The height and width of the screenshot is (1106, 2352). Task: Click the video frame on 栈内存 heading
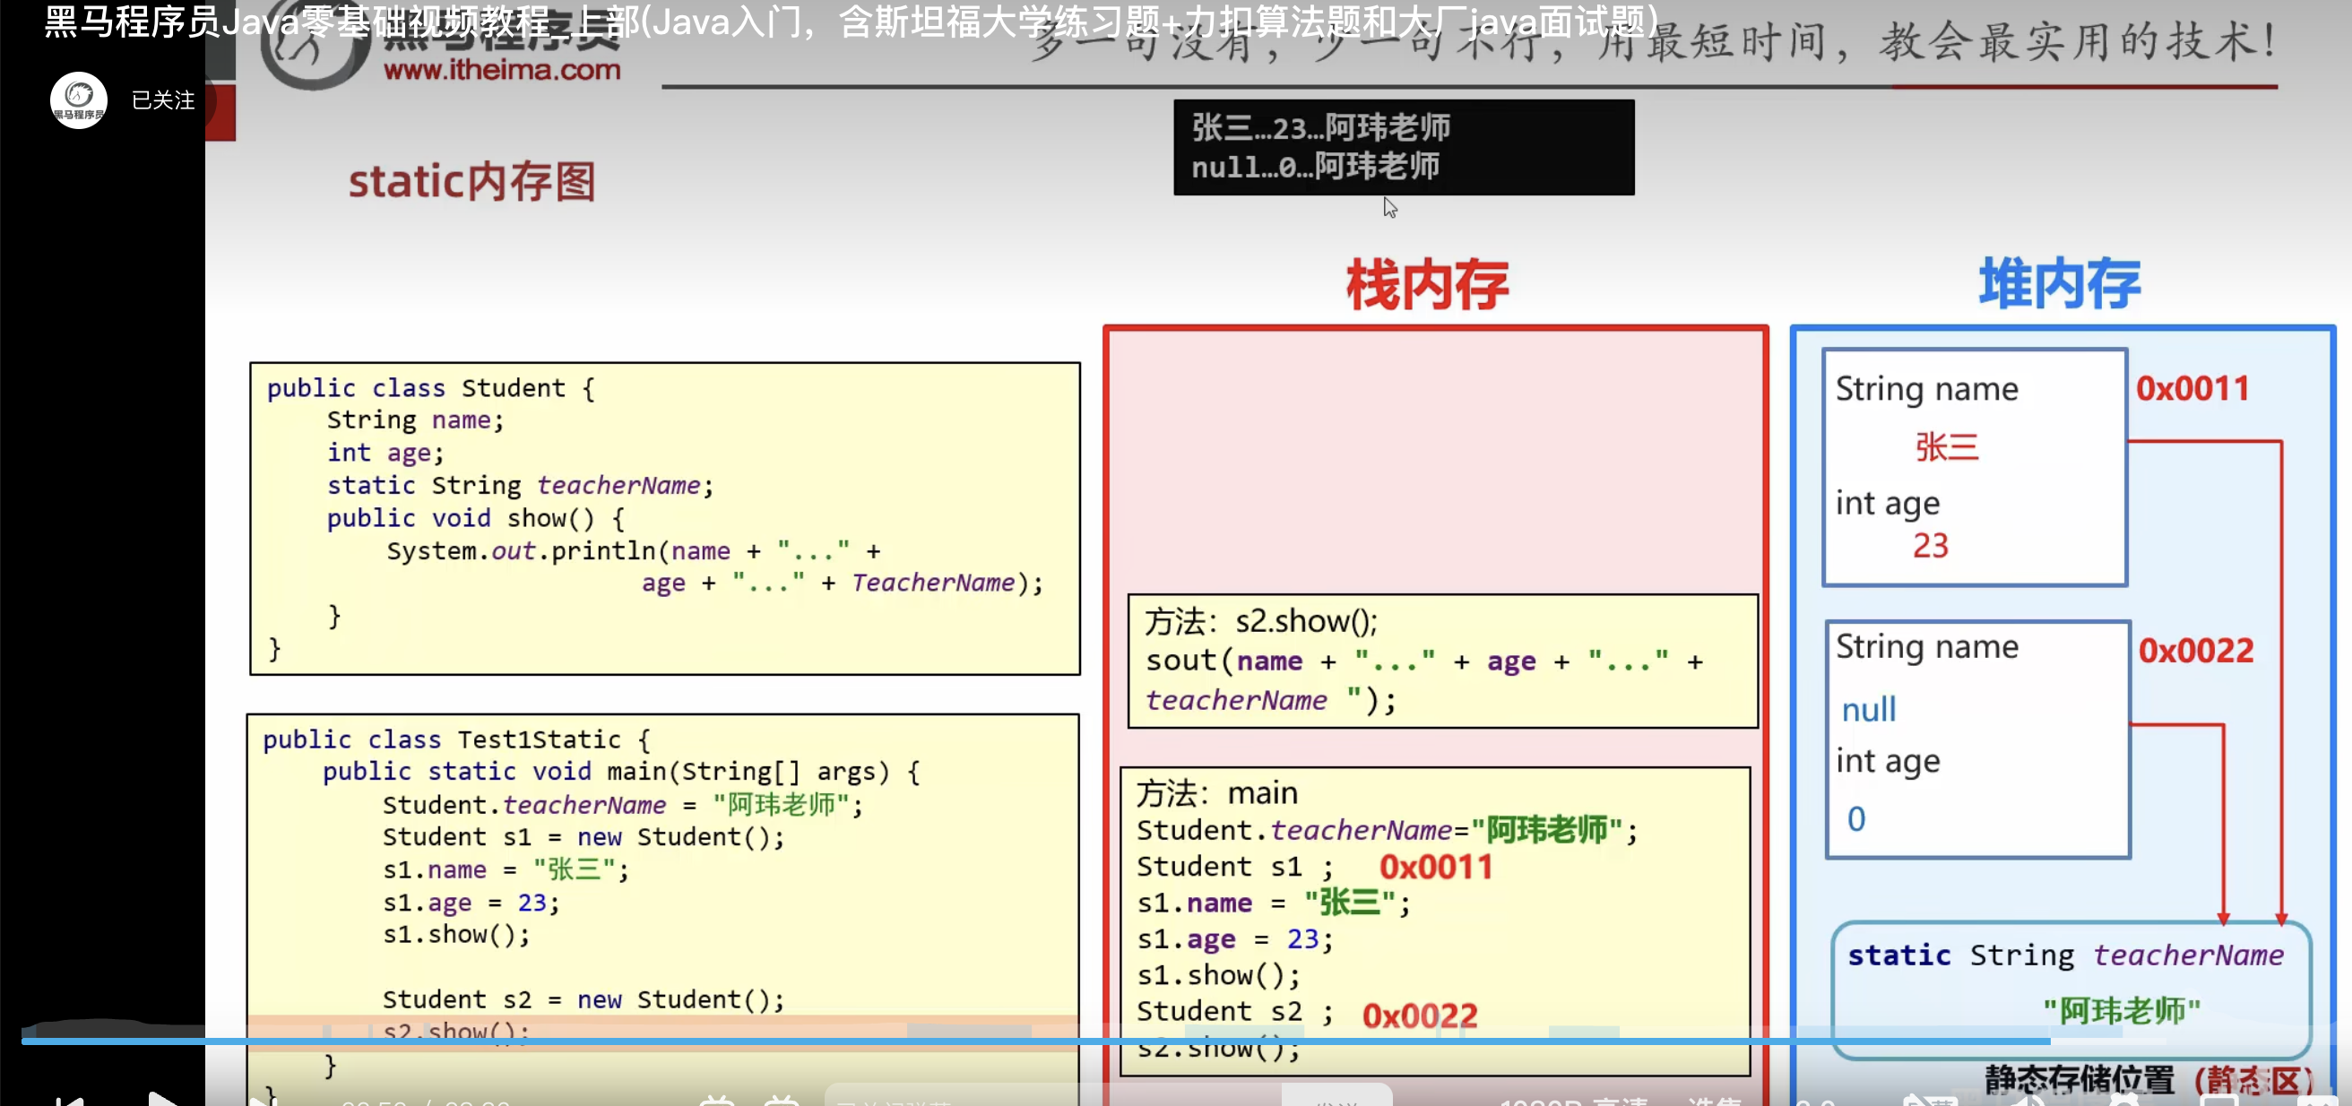coord(1427,285)
